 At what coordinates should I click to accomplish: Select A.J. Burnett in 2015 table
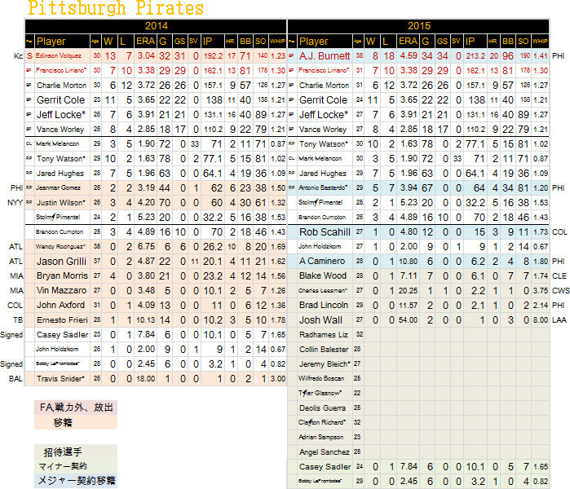[325, 56]
